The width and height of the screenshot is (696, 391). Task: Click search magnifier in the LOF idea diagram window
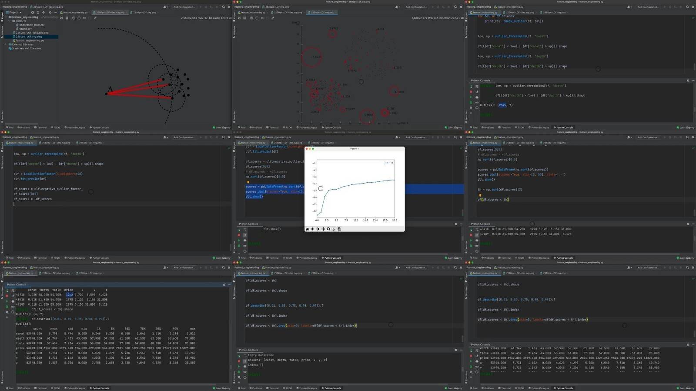pyautogui.click(x=224, y=7)
